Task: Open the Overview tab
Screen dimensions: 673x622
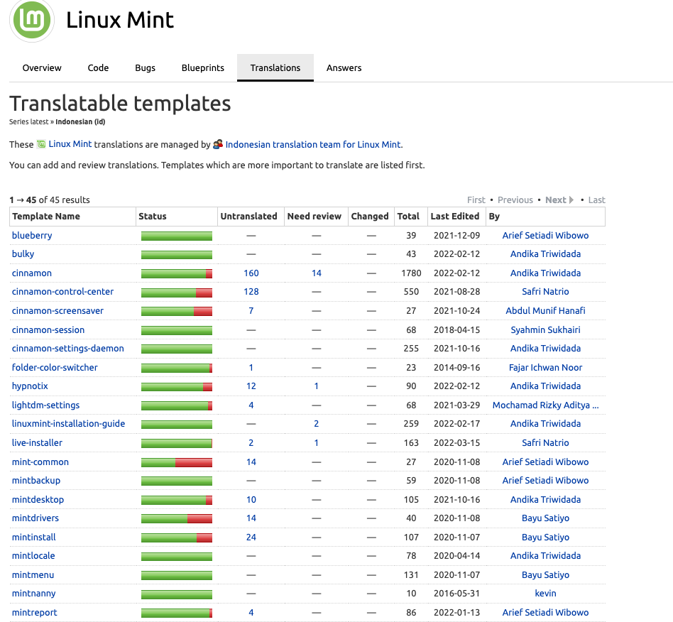Action: 42,68
